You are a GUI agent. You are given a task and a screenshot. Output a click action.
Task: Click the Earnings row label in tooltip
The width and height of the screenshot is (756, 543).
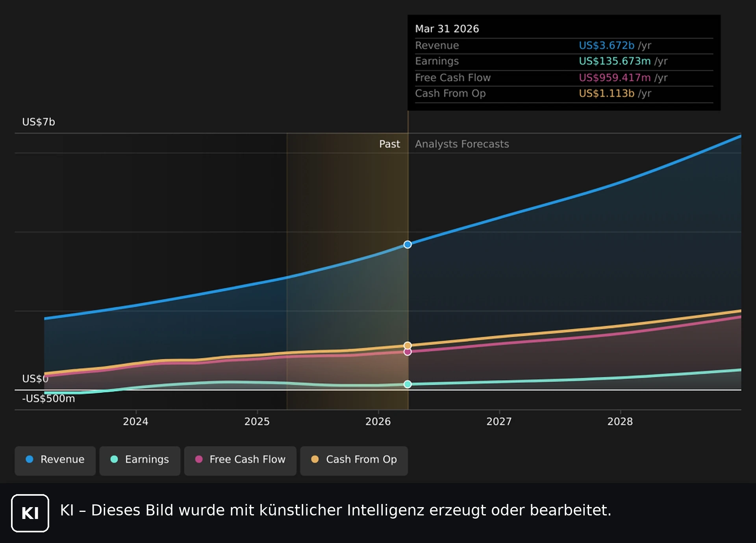pyautogui.click(x=437, y=61)
